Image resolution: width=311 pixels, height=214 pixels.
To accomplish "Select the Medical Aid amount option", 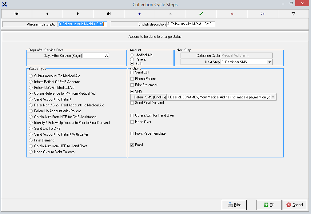I will 132,55.
